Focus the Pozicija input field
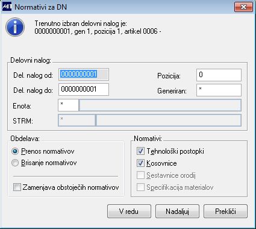The width and height of the screenshot is (256, 229). (x=219, y=75)
